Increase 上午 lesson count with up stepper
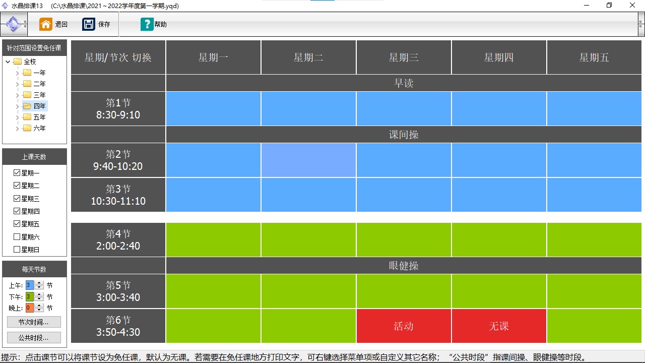 [x=39, y=282]
